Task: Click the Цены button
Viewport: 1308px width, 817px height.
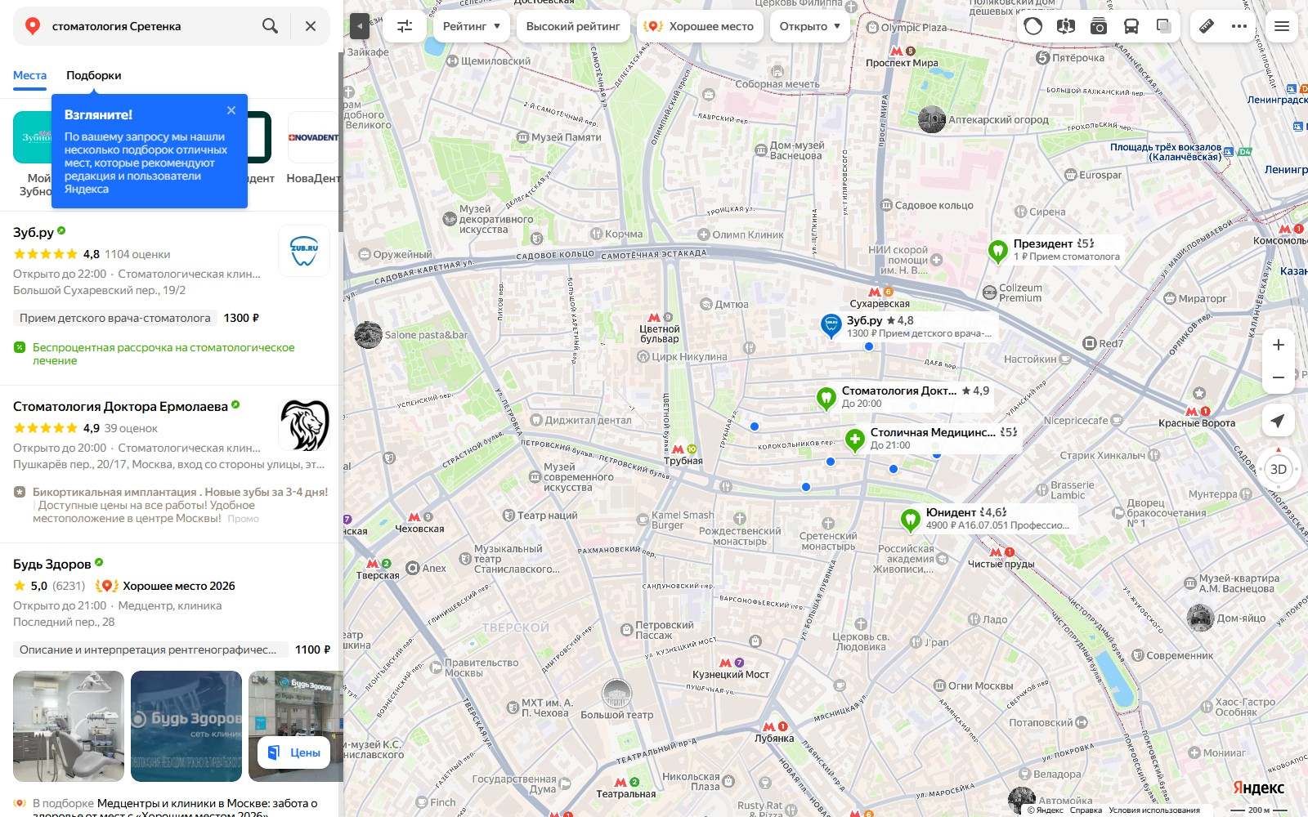Action: tap(294, 752)
